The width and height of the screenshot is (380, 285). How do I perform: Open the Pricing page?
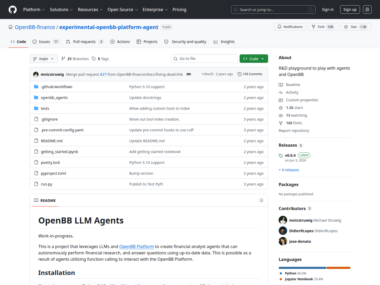point(179,9)
